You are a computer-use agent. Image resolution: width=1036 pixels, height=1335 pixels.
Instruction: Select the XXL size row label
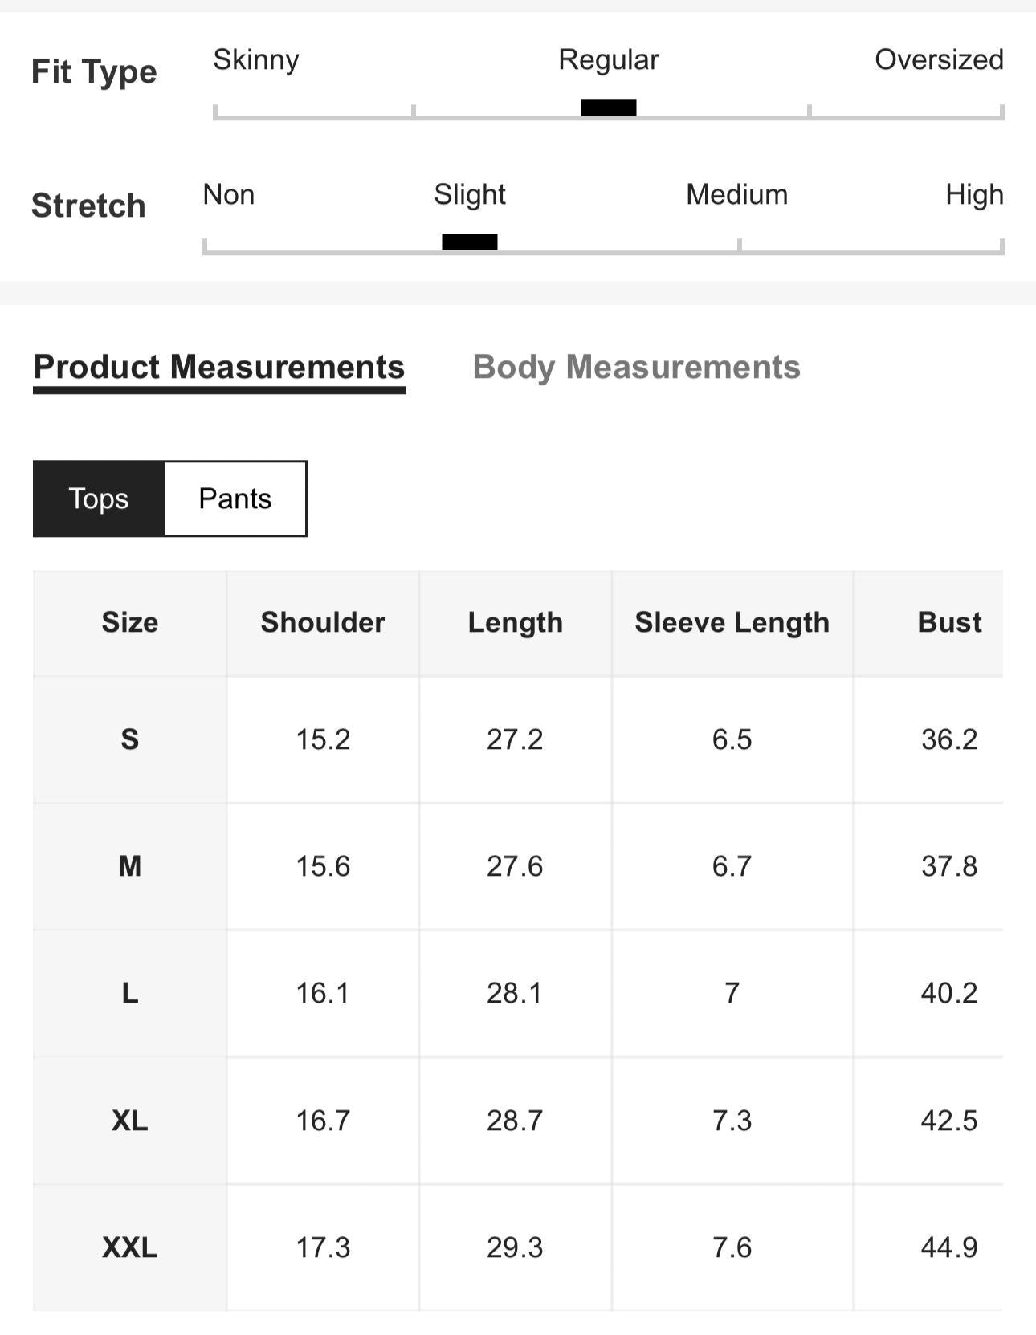click(130, 1247)
